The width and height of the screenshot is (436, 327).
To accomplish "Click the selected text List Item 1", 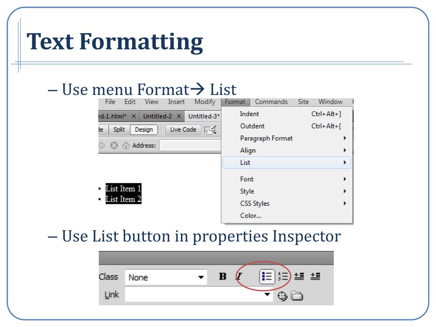I will click(123, 189).
